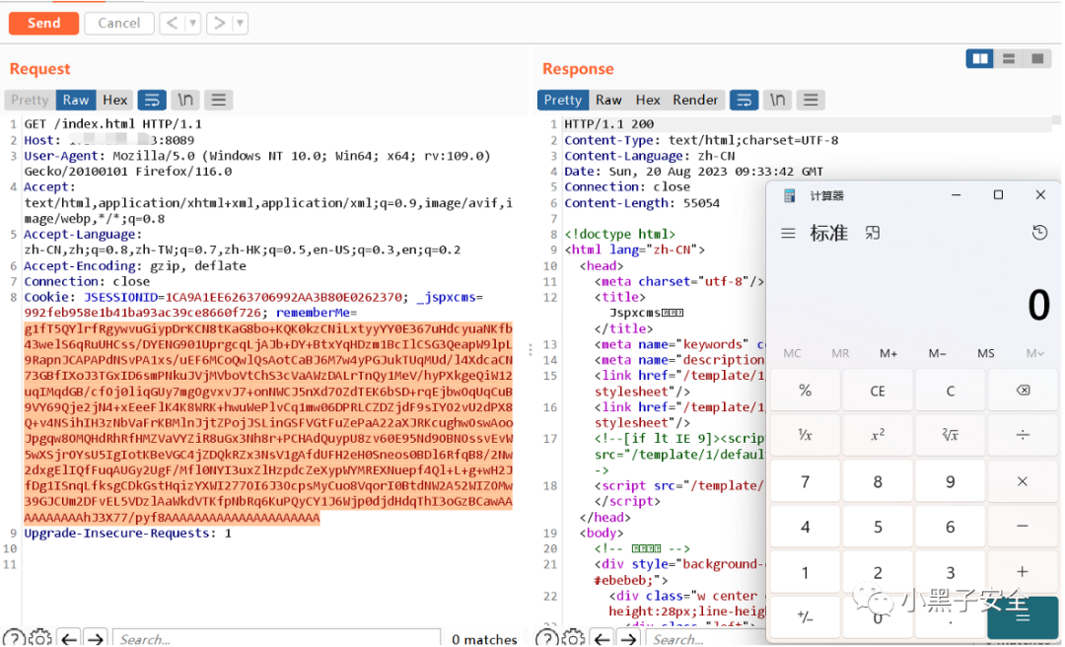Click the Content-Length: 55054 response header
The width and height of the screenshot is (1065, 647).
pyautogui.click(x=642, y=203)
